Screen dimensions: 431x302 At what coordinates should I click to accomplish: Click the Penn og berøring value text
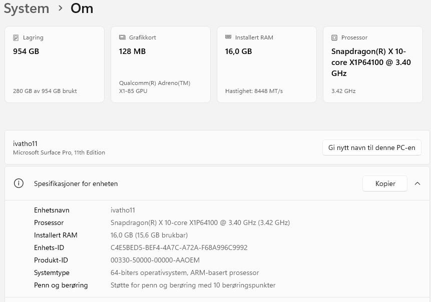click(193, 285)
